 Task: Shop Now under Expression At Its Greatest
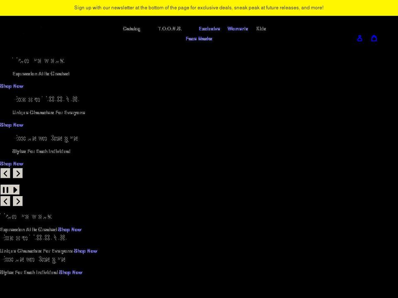(x=12, y=86)
